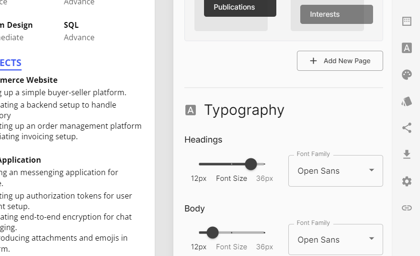
Task: Open Export via the download icon
Action: [x=407, y=154]
